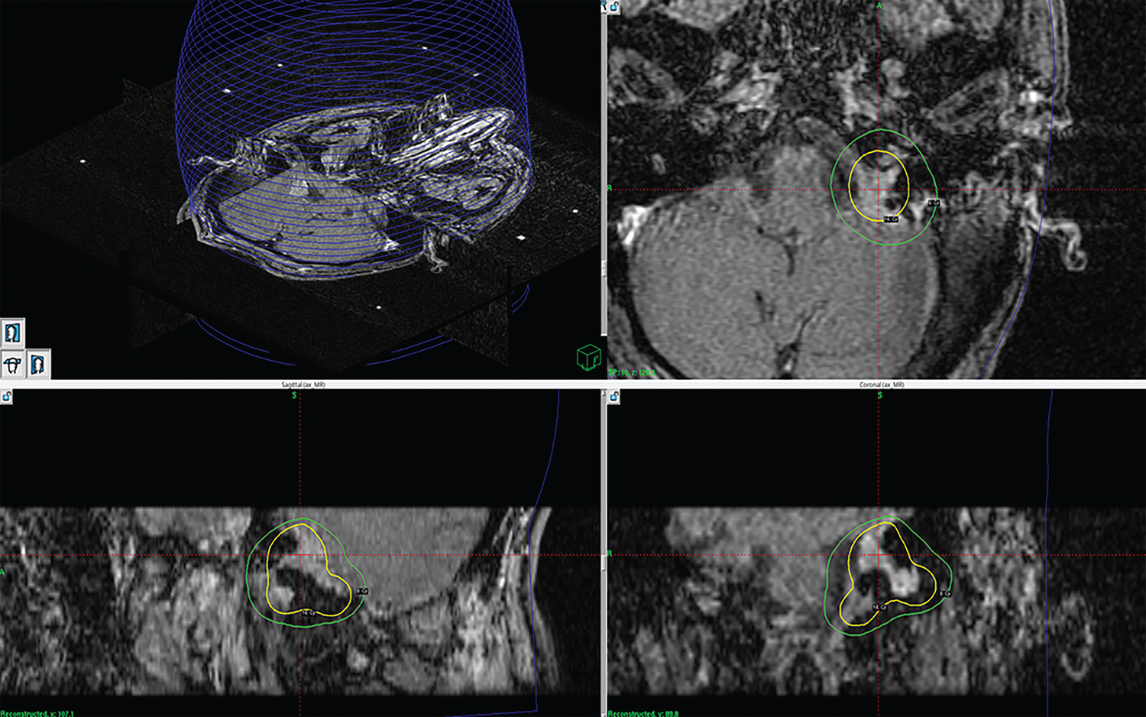Select the green isodose contour in coronal view
The width and height of the screenshot is (1146, 717).
coord(827,581)
